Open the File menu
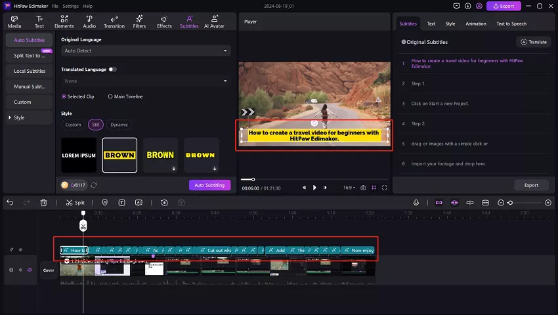This screenshot has width=558, height=315. 54,6
